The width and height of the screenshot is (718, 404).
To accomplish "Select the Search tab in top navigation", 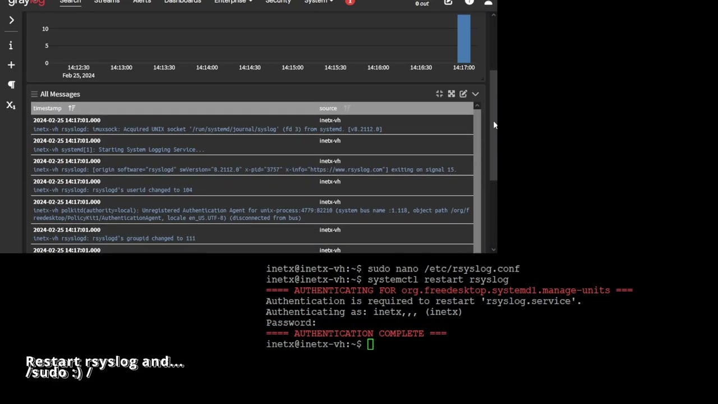I will pos(70,2).
